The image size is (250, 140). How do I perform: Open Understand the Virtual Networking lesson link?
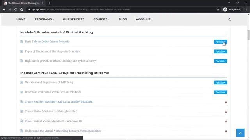click(63, 131)
